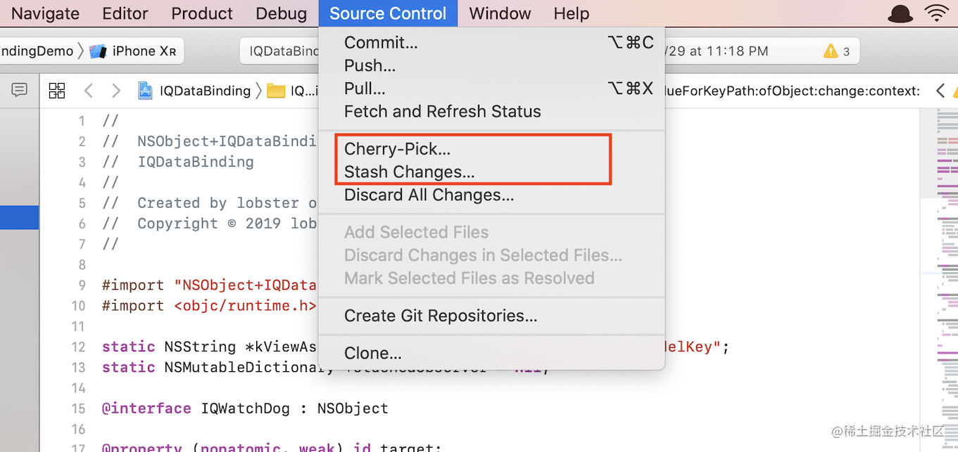Click the warning triangle in activity bar
Screen dimensions: 958x452
click(831, 51)
